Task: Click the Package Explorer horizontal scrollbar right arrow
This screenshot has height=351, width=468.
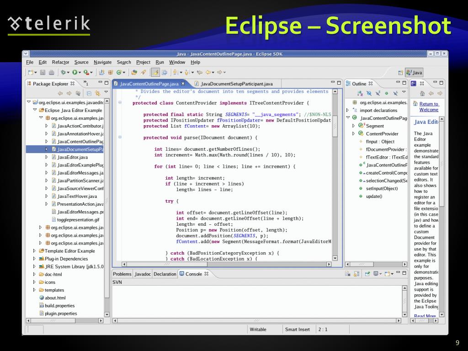Action: click(x=101, y=320)
